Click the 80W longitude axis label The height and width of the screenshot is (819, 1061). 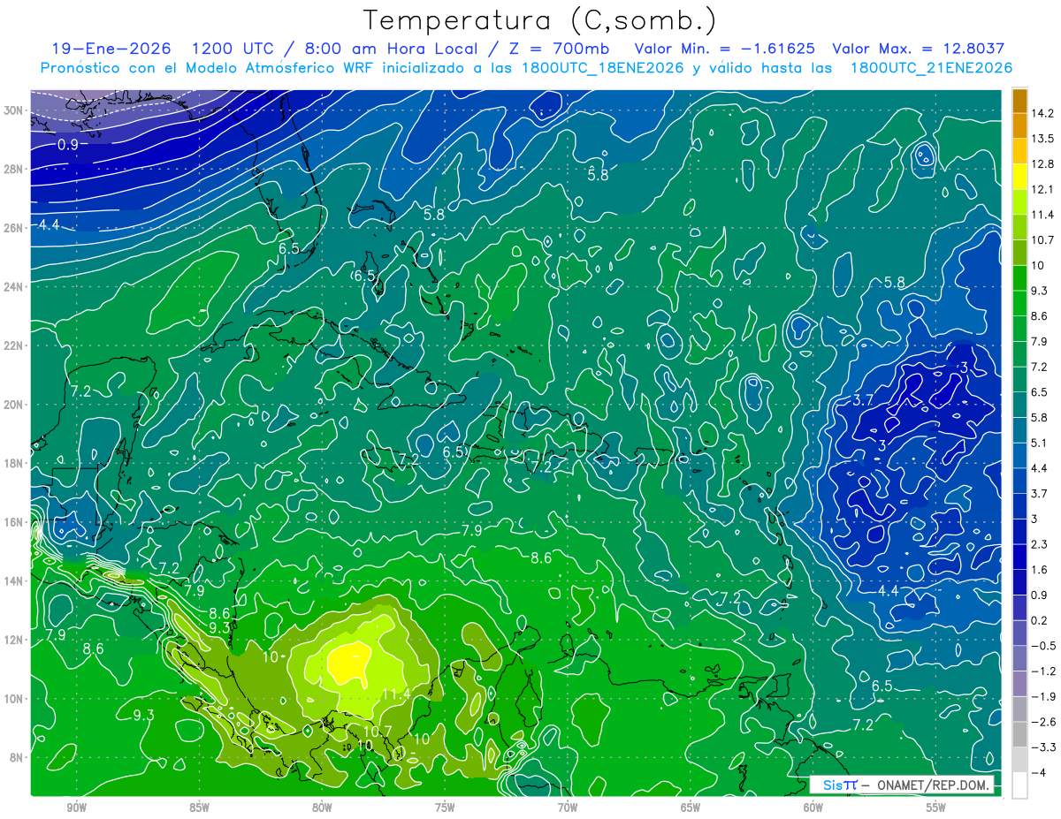322,808
